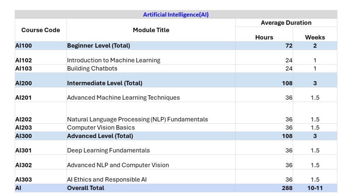Select Advanced Machine Learning Techniques cell
Viewport: 349px width, 196px height.
point(123,98)
